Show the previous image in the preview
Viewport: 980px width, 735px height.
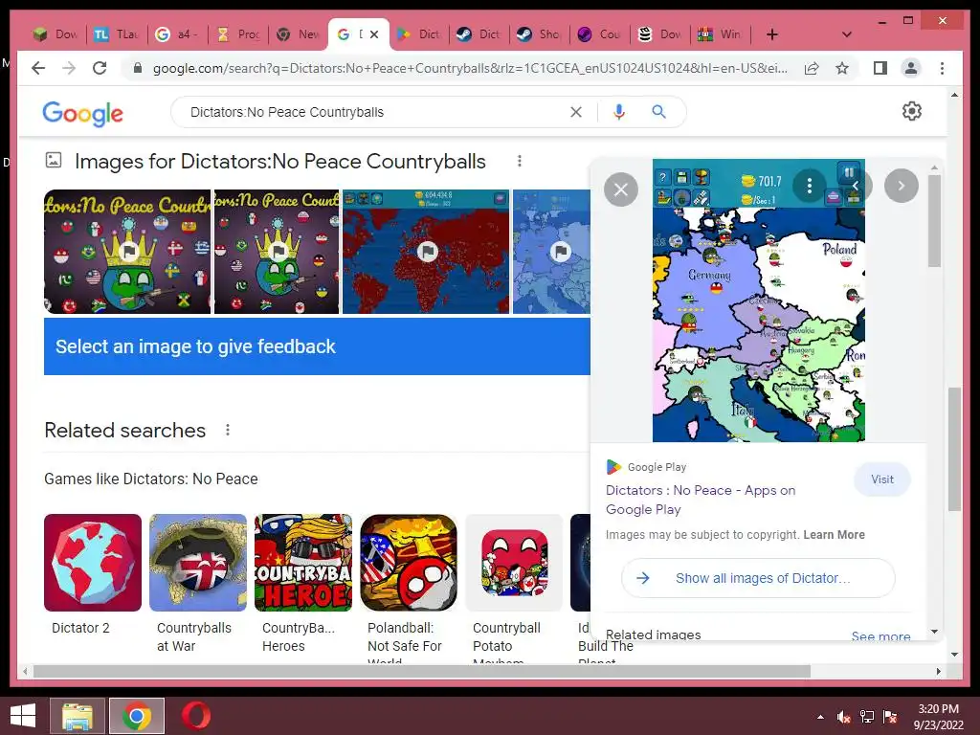click(855, 186)
